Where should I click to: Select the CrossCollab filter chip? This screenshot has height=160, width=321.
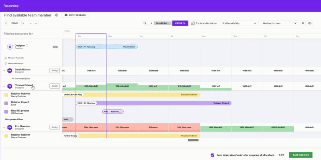pyautogui.click(x=163, y=23)
